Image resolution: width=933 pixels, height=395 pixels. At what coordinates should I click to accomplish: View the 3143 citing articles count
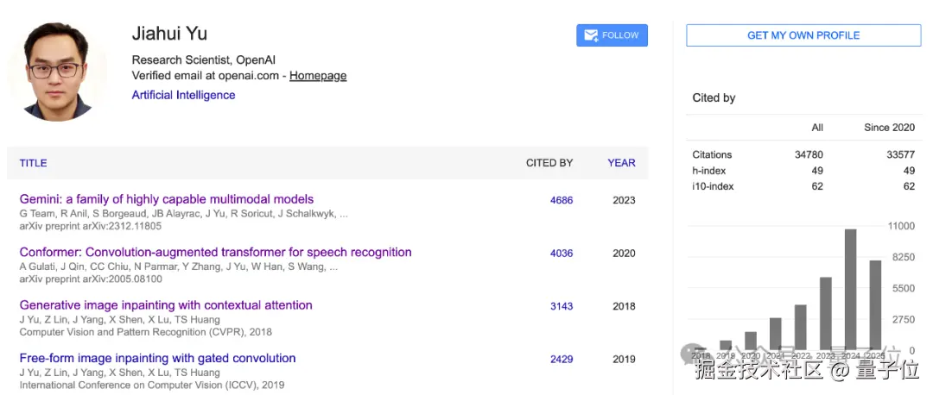[x=562, y=306]
